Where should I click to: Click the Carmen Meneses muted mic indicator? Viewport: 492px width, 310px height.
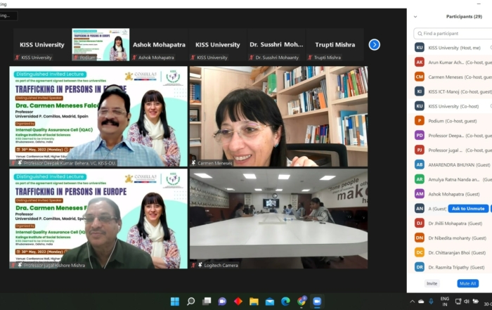point(193,162)
